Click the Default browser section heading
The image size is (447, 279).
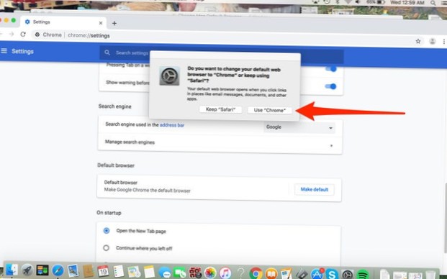[x=116, y=165]
